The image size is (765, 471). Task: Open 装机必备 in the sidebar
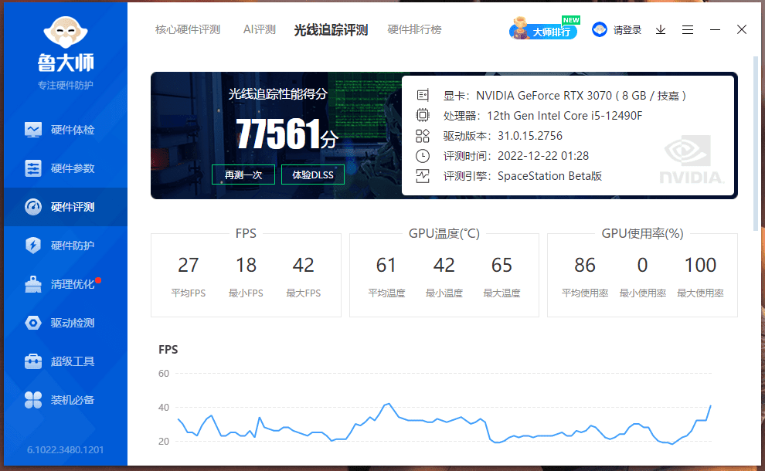[x=66, y=400]
